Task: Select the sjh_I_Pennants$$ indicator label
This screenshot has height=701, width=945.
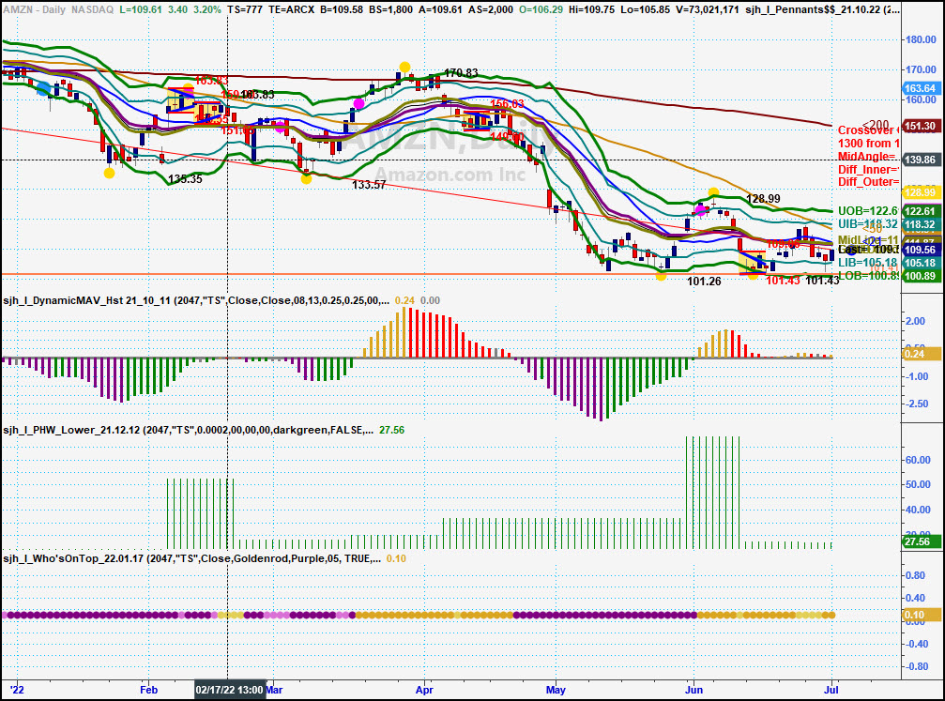Action: (x=823, y=9)
